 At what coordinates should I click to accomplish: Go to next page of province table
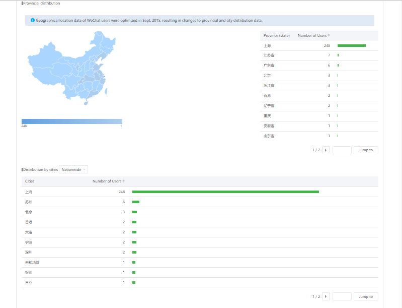[x=326, y=150]
